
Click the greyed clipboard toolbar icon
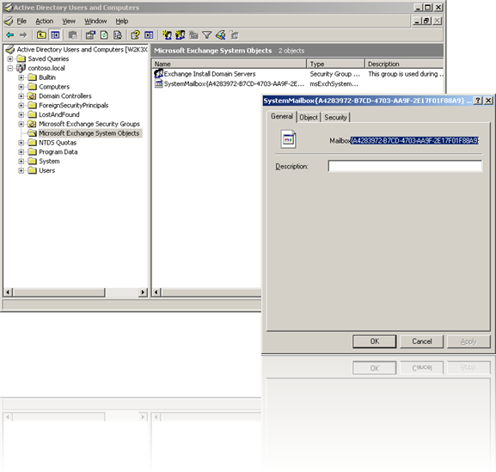point(73,34)
